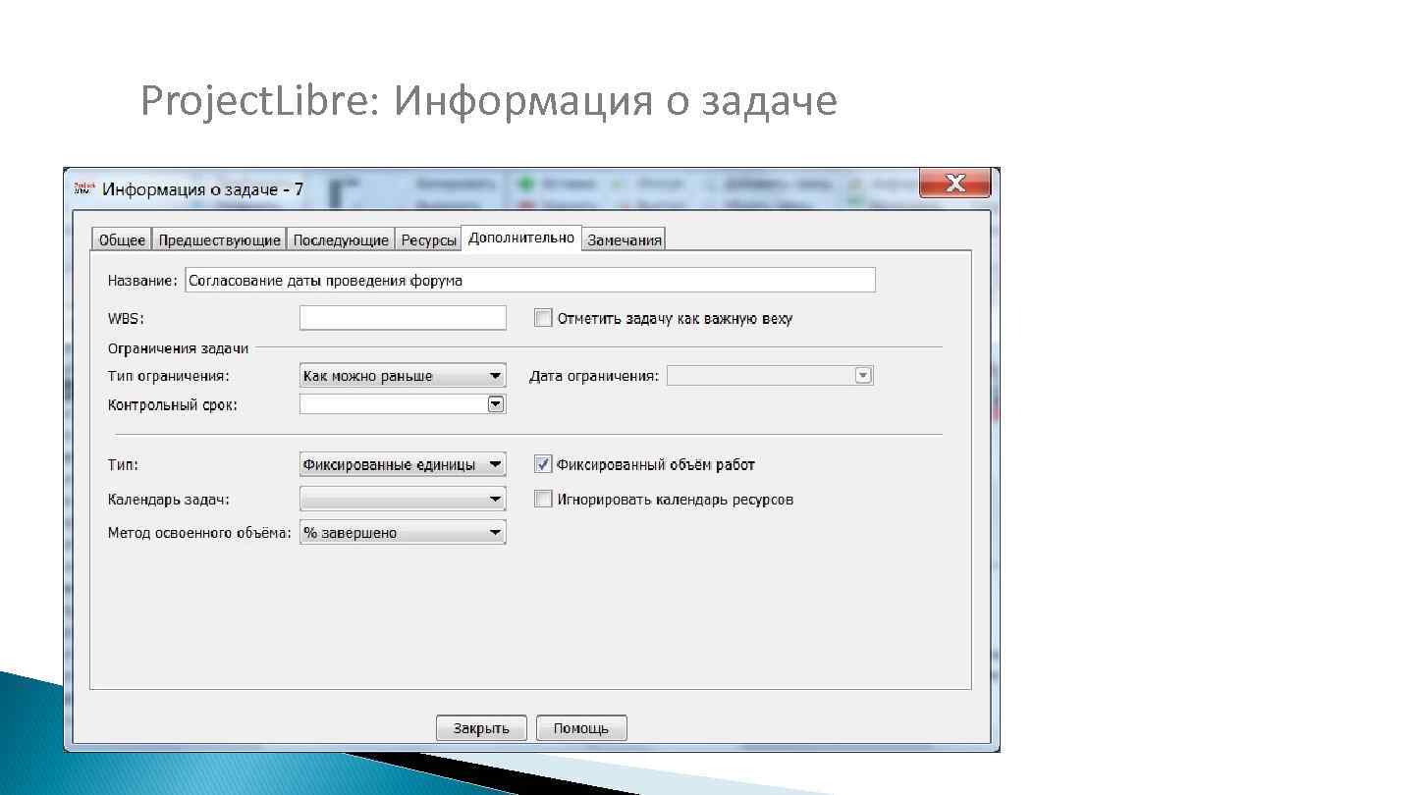The height and width of the screenshot is (795, 1414).
Task: Open the Тип ограничения dropdown
Action: pos(403,376)
